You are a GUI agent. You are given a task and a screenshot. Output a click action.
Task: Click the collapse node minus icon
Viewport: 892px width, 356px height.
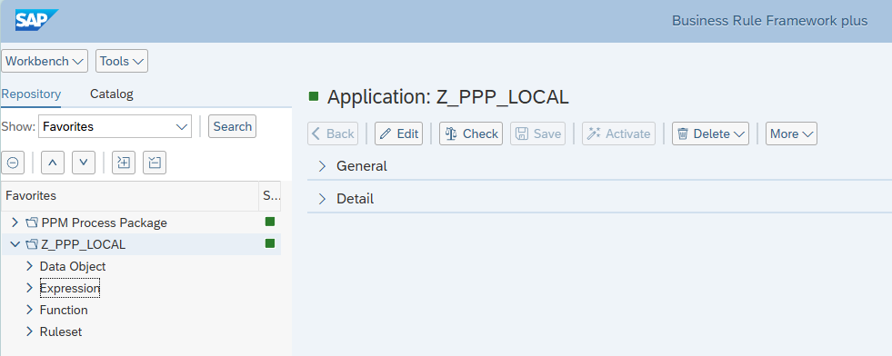(x=13, y=163)
